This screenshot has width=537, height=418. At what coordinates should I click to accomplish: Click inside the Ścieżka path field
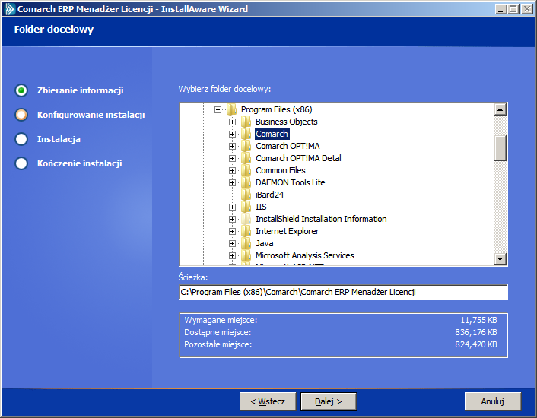pos(343,292)
